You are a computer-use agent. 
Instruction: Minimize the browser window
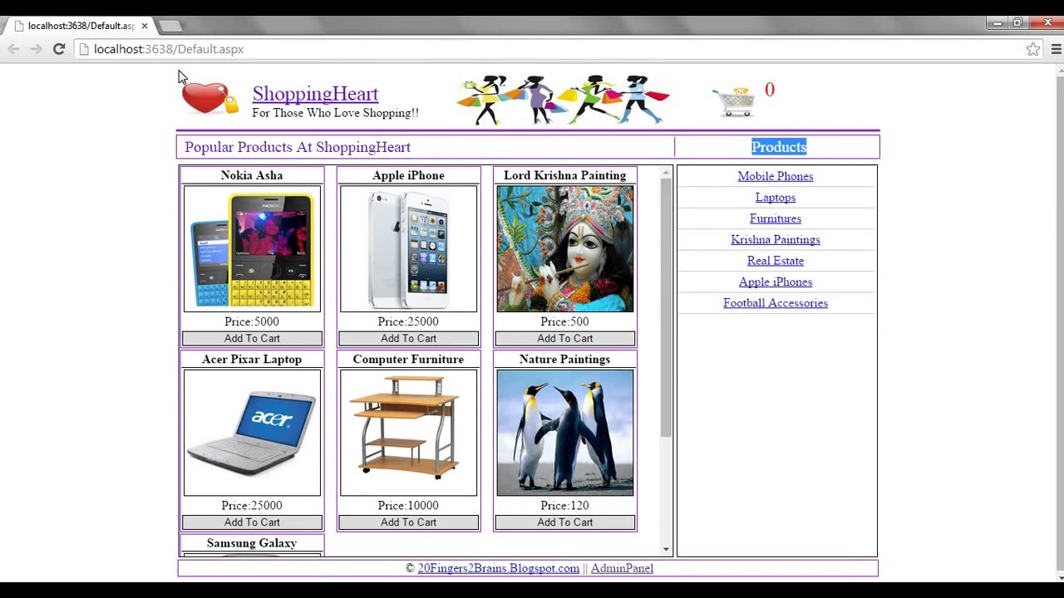997,23
